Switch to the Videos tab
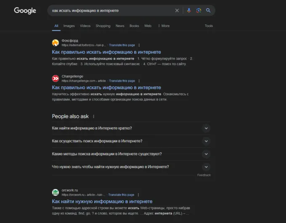This screenshot has height=223, width=286. coord(85,26)
